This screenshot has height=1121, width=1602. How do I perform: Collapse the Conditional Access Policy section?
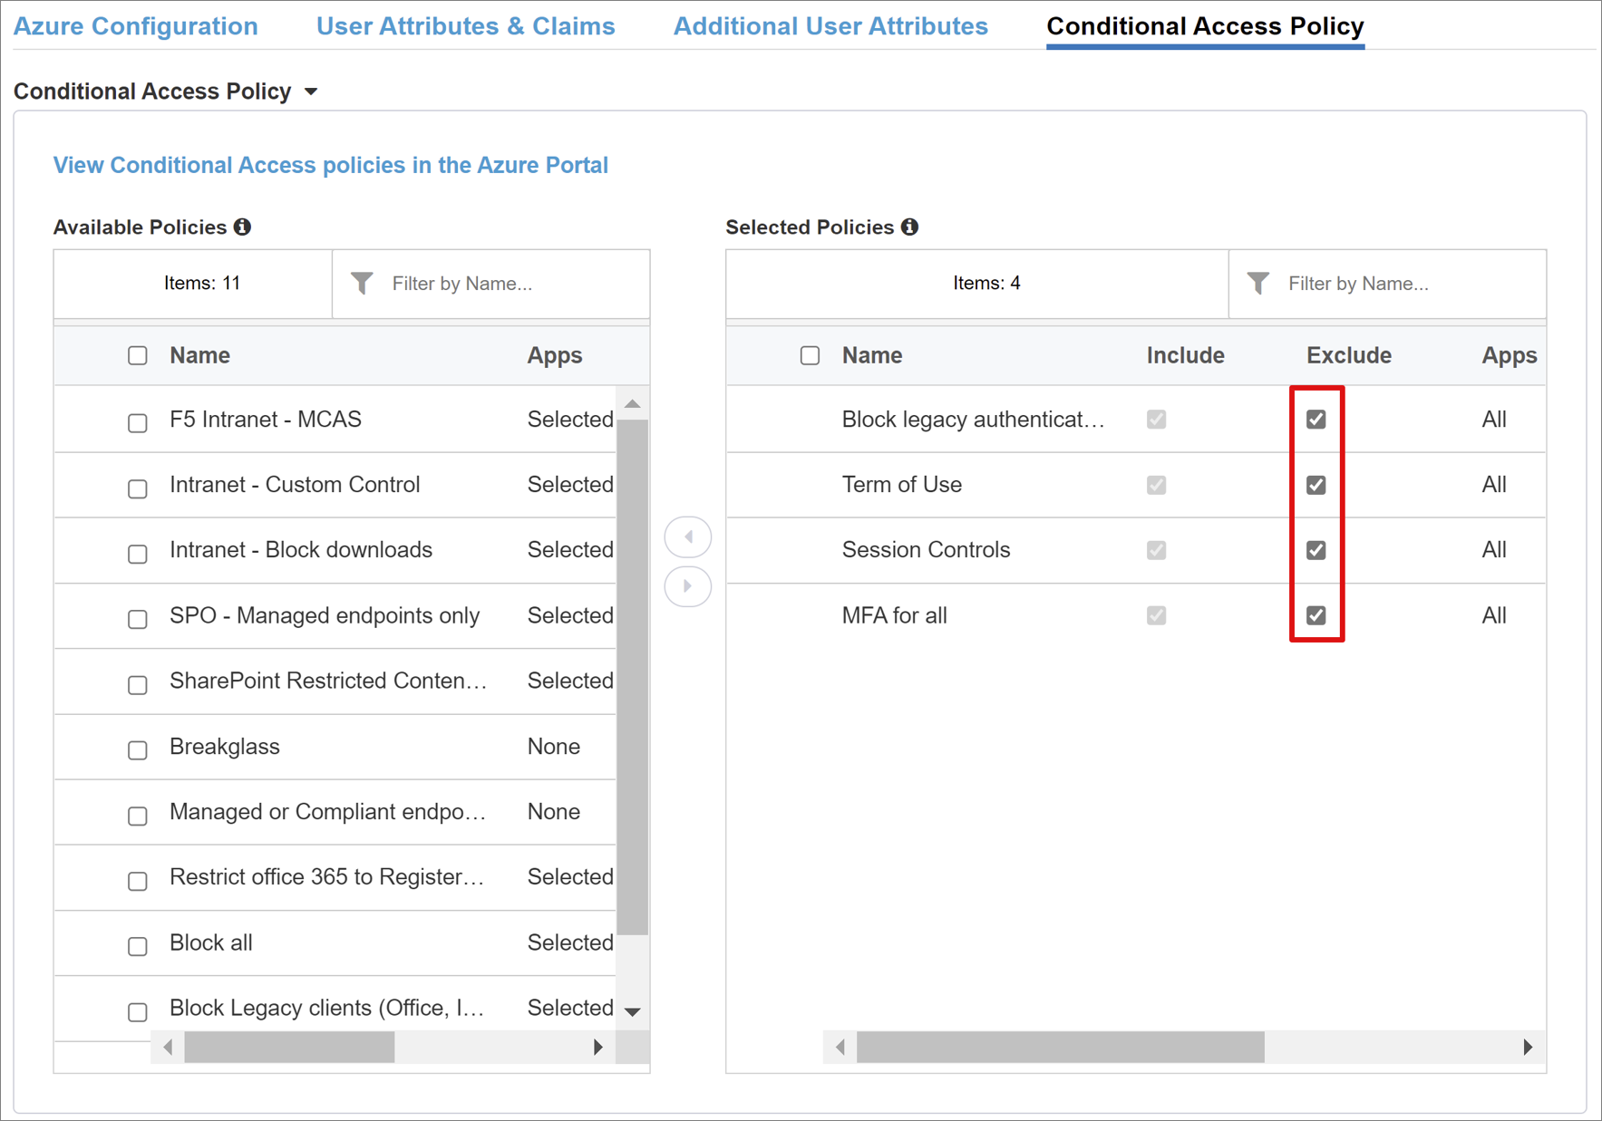point(310,91)
